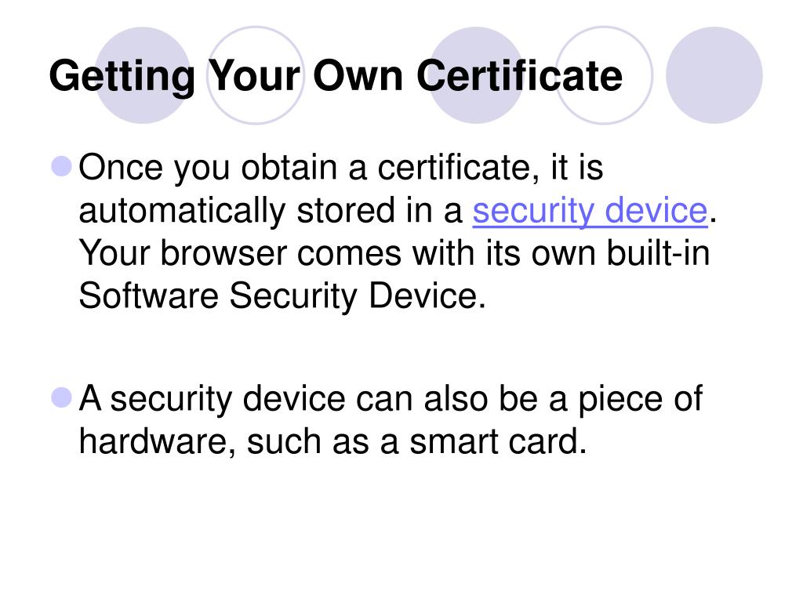Select the bullet marker before "Once you obtain"

pos(61,166)
